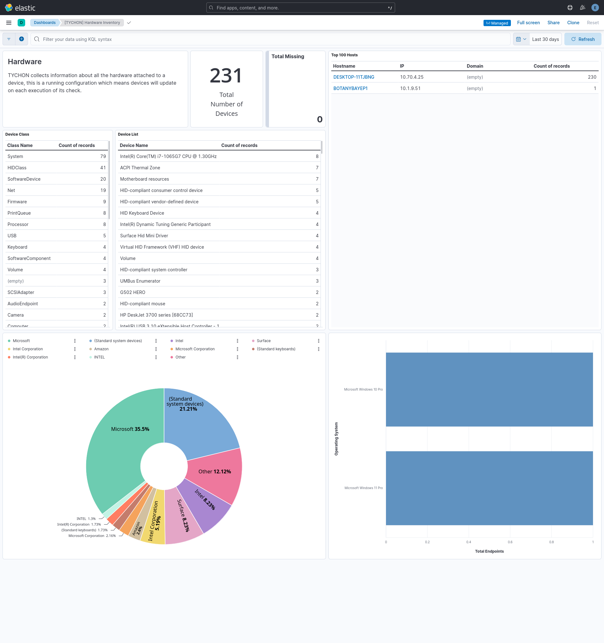Open options for Other legend item

pos(237,357)
